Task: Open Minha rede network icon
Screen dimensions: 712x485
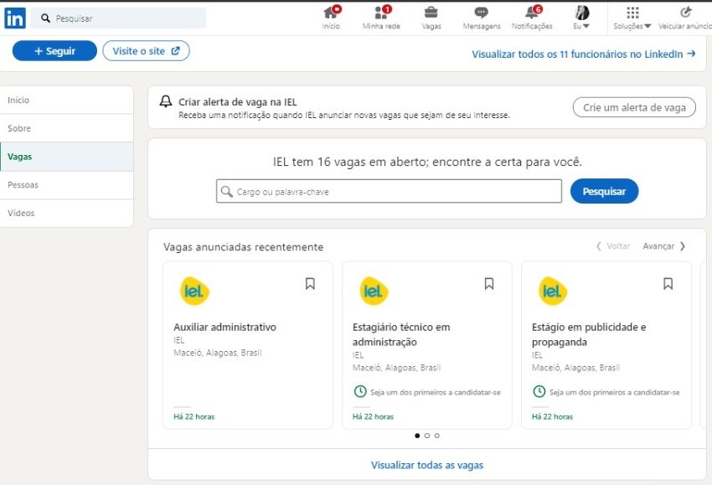Action: click(381, 13)
